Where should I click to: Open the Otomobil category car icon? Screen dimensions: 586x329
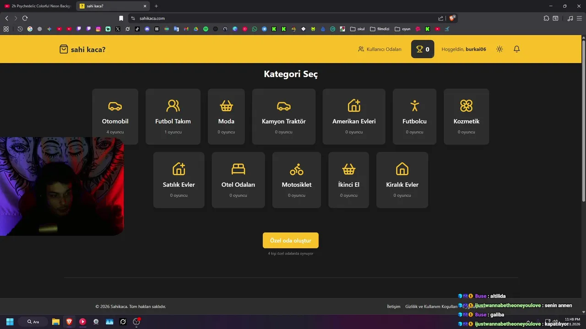[115, 106]
